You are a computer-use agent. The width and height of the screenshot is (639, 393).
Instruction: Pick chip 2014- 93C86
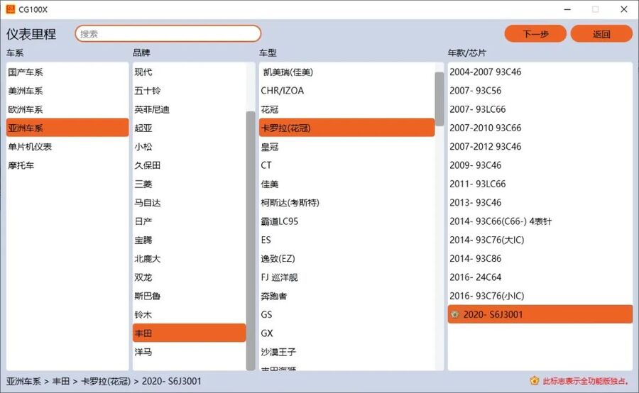pos(540,259)
